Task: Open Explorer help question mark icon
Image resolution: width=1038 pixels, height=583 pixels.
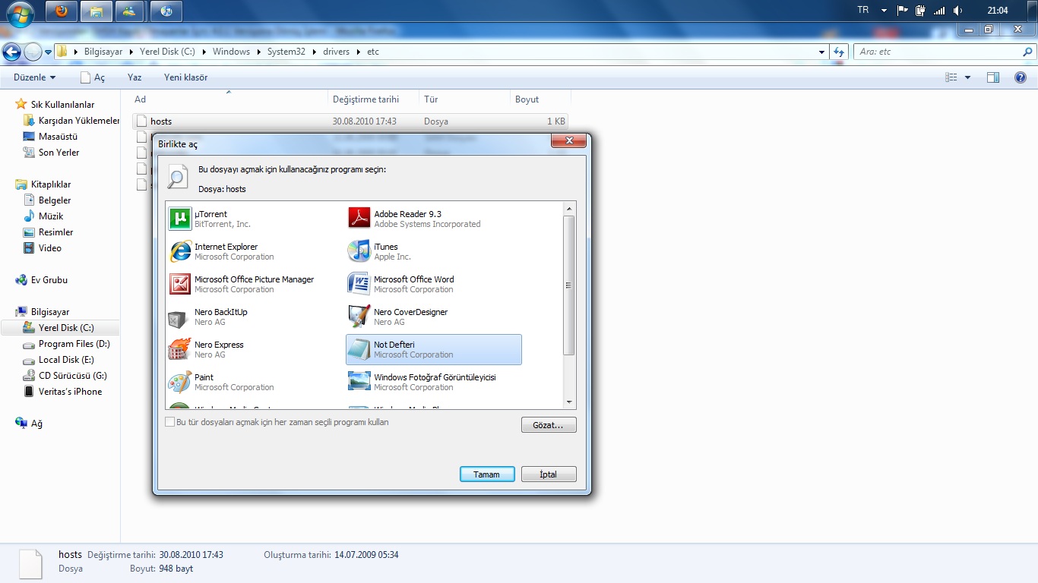Action: [x=1021, y=77]
